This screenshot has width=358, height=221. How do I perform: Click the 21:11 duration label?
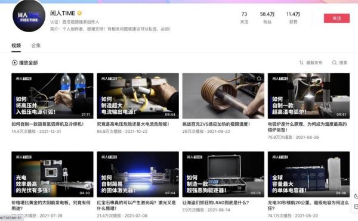(85, 114)
